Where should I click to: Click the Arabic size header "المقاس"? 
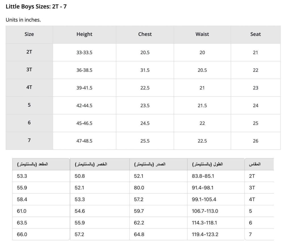(255, 164)
